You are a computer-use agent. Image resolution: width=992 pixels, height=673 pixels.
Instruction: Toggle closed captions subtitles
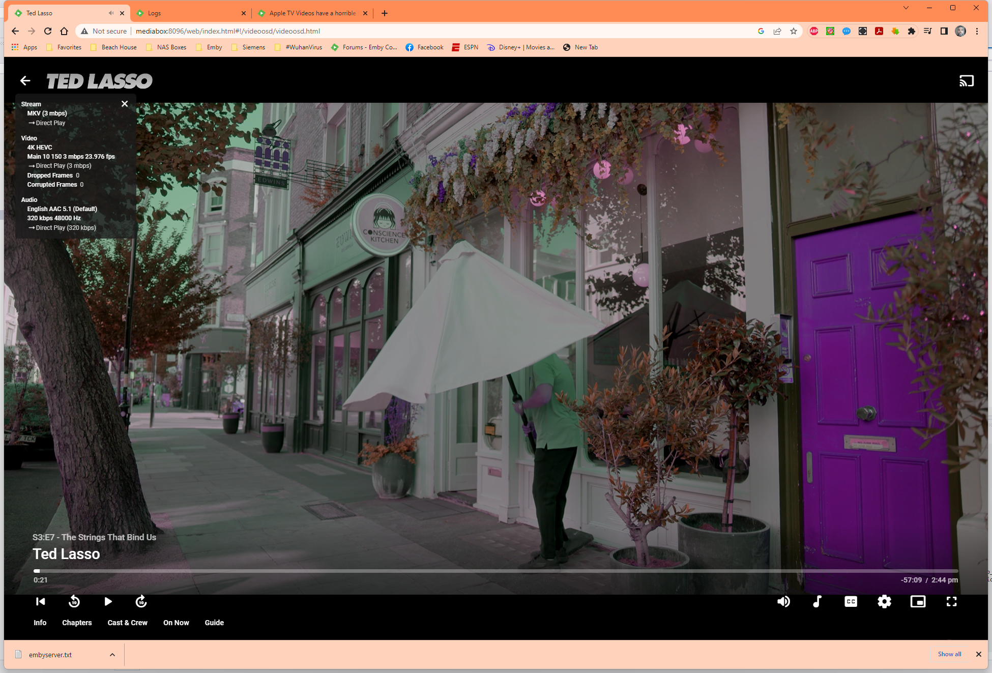pyautogui.click(x=851, y=602)
